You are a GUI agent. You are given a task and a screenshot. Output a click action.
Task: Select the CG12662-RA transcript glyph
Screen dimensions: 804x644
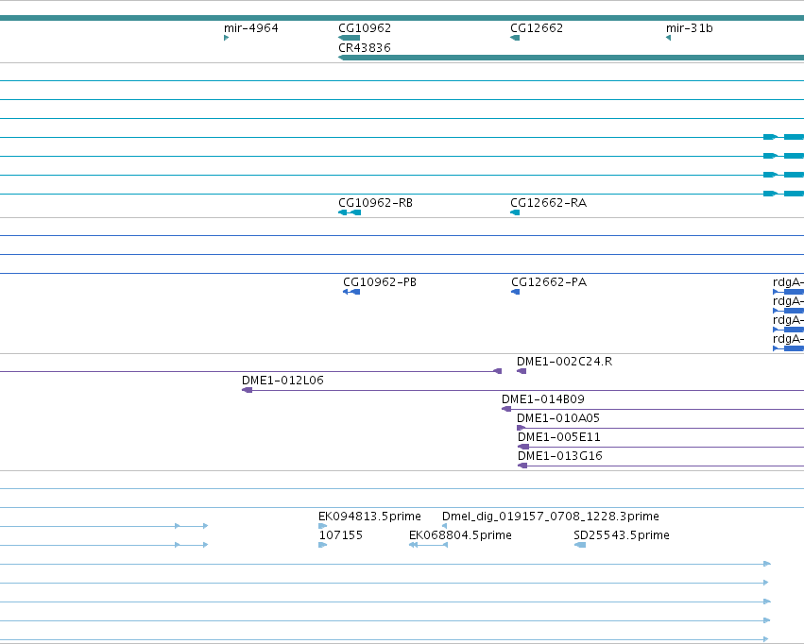(515, 212)
